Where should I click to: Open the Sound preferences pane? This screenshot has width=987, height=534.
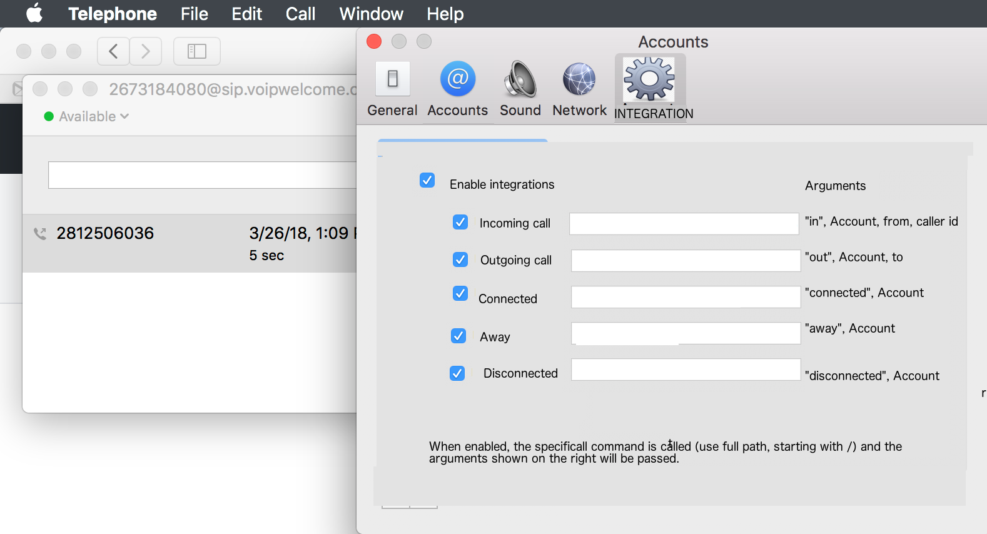520,89
